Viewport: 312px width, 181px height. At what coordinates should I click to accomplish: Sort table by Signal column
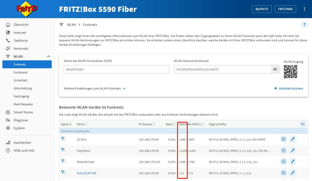(x=66, y=124)
